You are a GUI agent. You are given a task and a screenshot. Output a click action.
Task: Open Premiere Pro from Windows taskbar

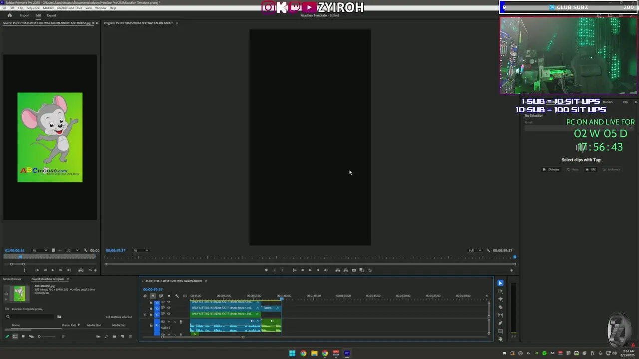pyautogui.click(x=347, y=353)
